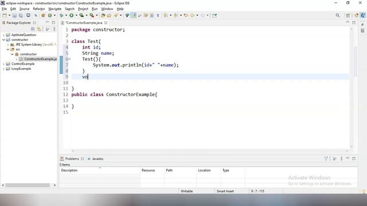The image size is (367, 206).
Task: Open dropdown arrow beside Debug icon
Action: pos(67,15)
